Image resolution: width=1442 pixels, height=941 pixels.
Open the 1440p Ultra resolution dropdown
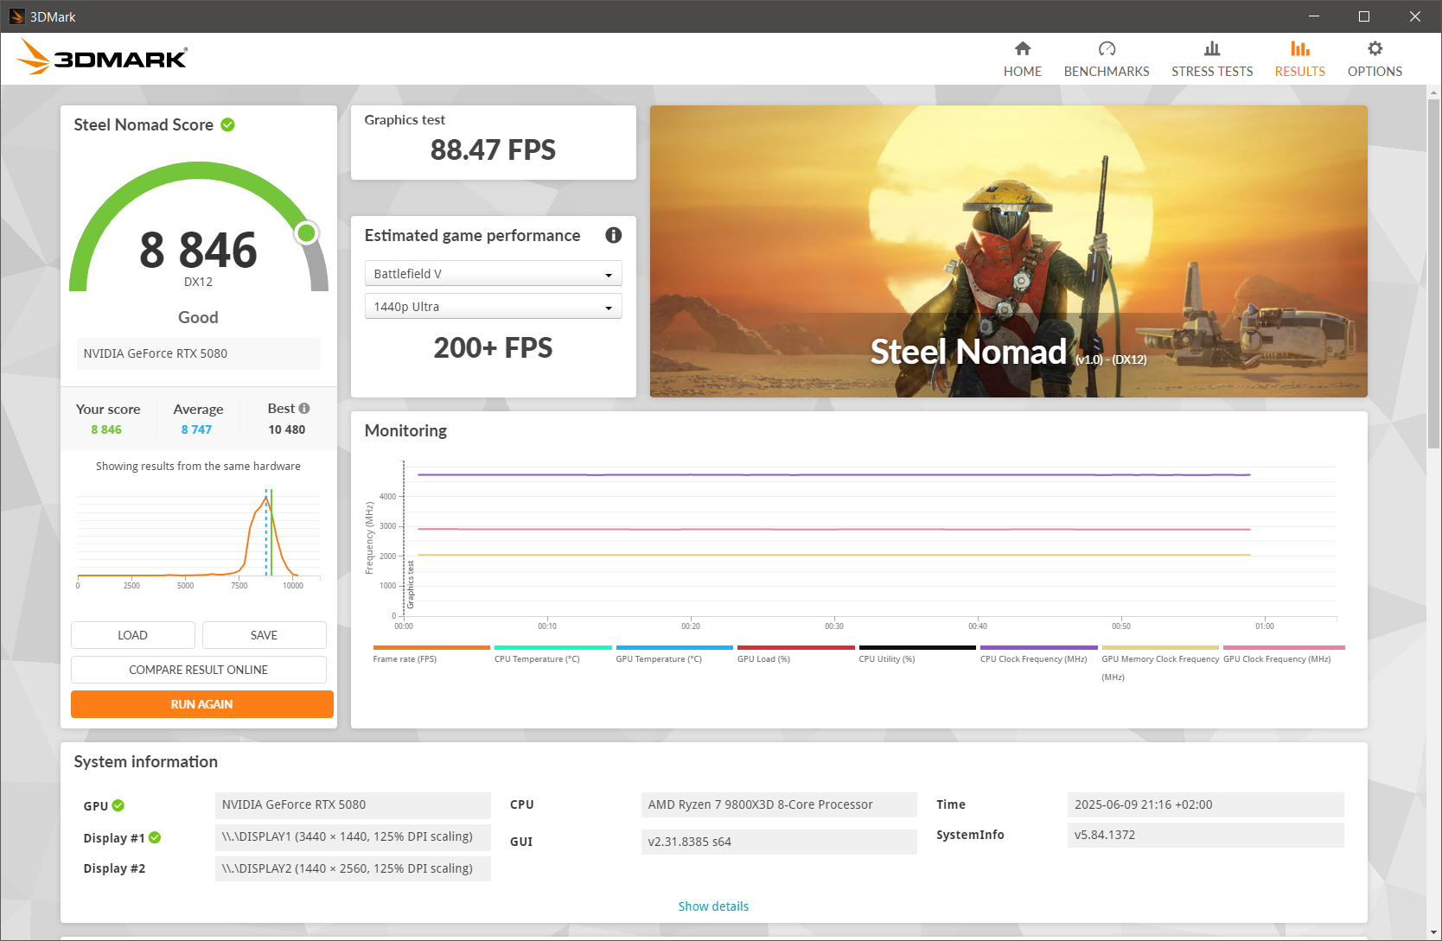point(493,307)
